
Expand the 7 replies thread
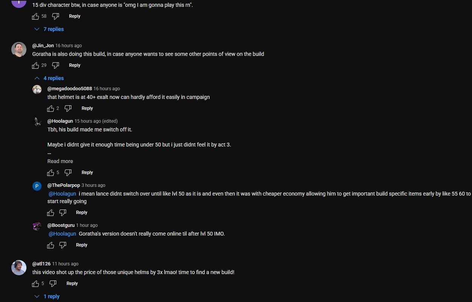49,29
